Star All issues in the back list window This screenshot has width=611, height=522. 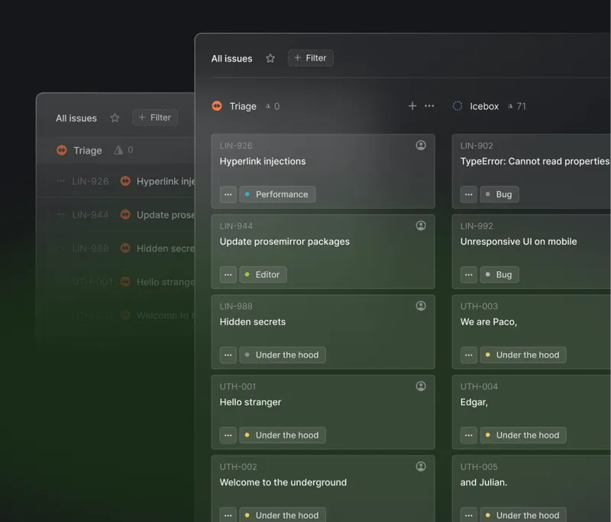coord(115,118)
